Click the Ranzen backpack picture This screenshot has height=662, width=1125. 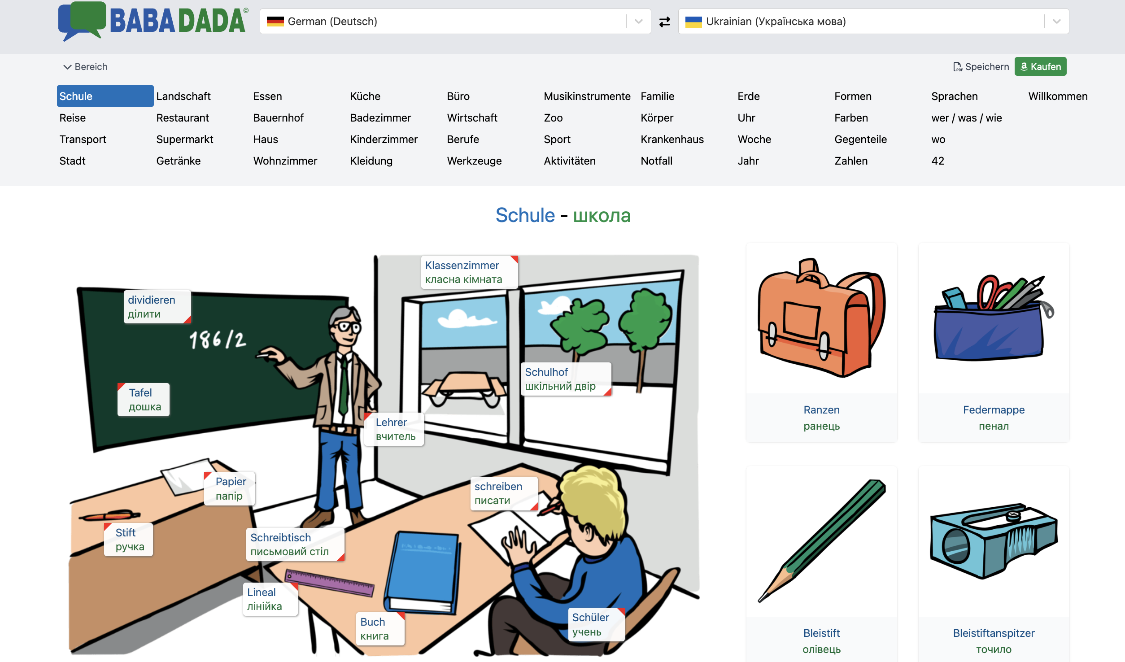tap(821, 318)
